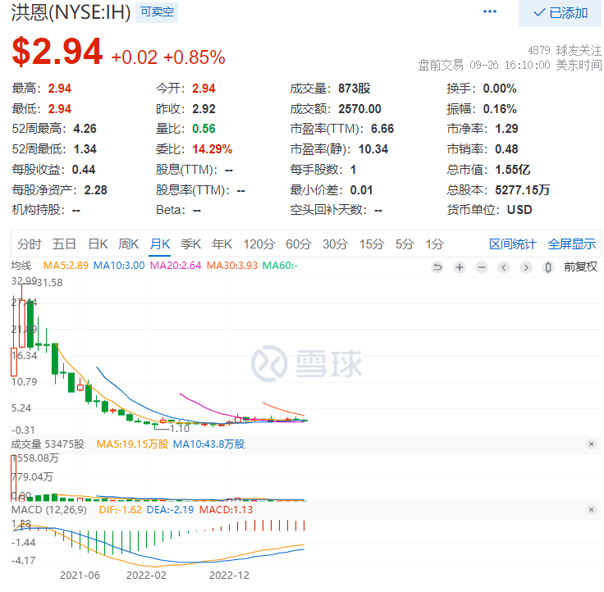Viewport: 604px width, 592px height.
Task: Toggle the 已添加 watchlist button
Action: point(560,13)
